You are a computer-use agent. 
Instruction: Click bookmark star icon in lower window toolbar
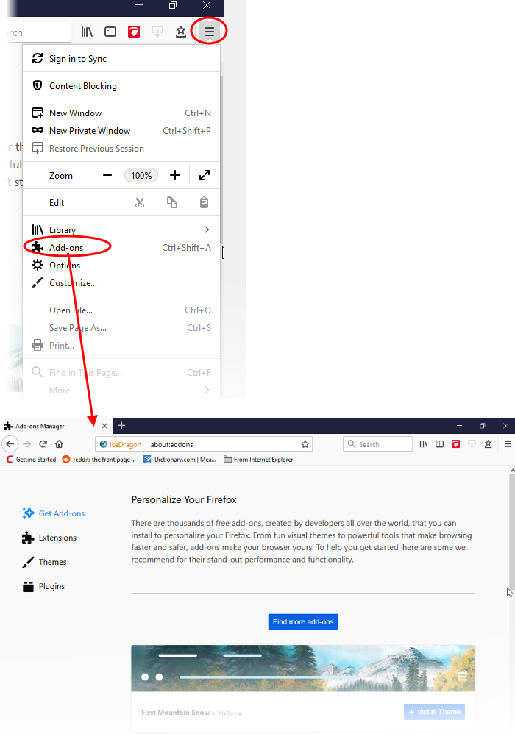[x=488, y=444]
